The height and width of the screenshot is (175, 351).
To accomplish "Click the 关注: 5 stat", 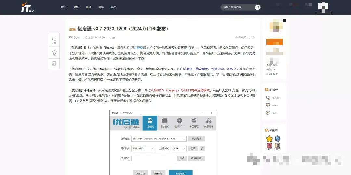I will (271, 69).
